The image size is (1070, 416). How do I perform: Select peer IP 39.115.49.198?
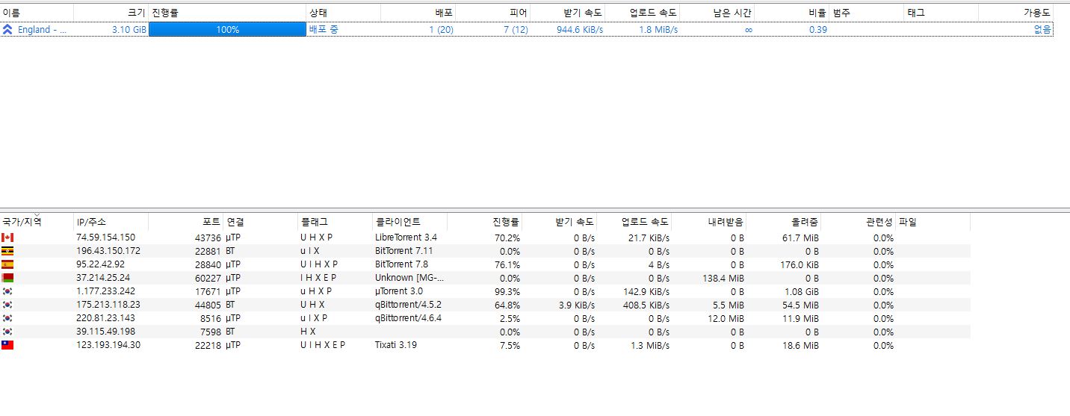click(106, 332)
